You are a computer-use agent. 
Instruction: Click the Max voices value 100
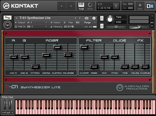click(77, 22)
